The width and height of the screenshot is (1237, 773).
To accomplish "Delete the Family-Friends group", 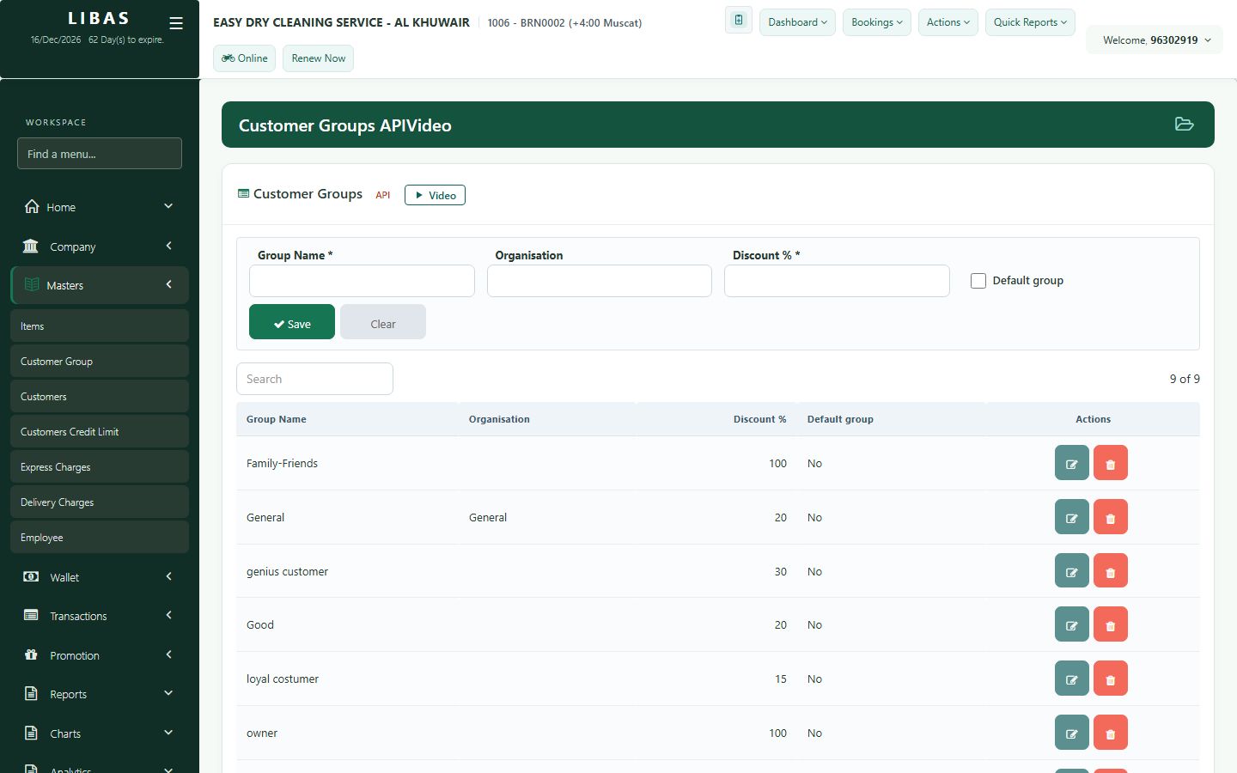I will [1110, 463].
